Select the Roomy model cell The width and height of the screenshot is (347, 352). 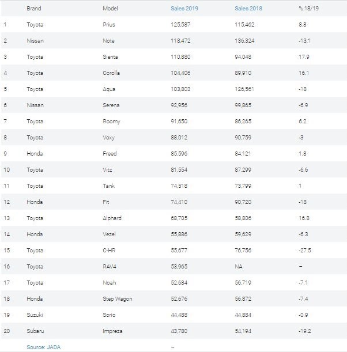point(111,122)
